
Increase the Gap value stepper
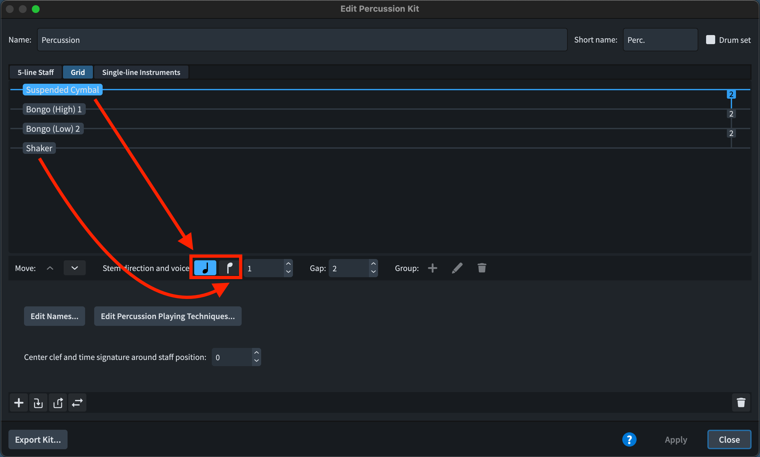pos(374,264)
